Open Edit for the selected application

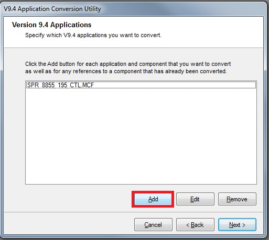click(x=195, y=199)
